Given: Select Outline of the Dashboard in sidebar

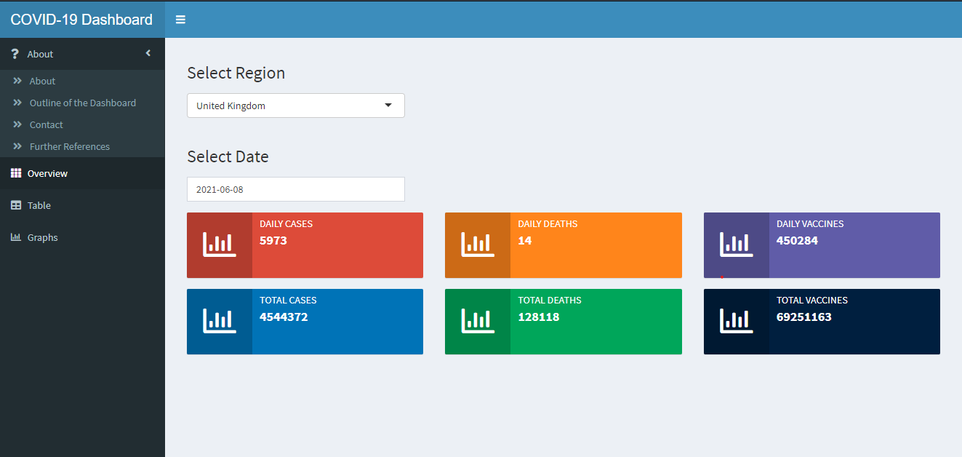Looking at the screenshot, I should pos(82,103).
